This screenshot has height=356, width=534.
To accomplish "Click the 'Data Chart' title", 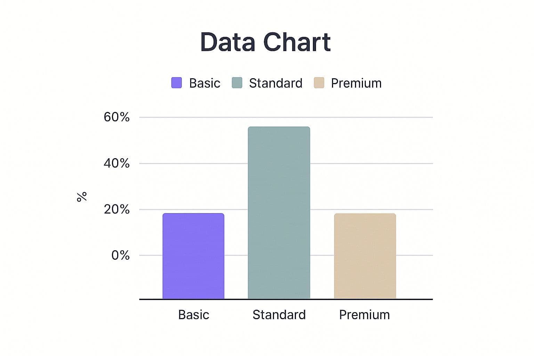I will tap(265, 42).
